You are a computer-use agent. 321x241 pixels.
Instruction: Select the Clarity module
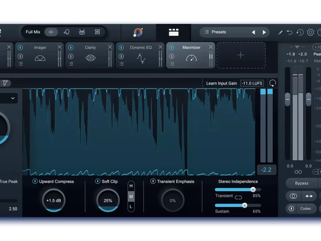coord(90,55)
